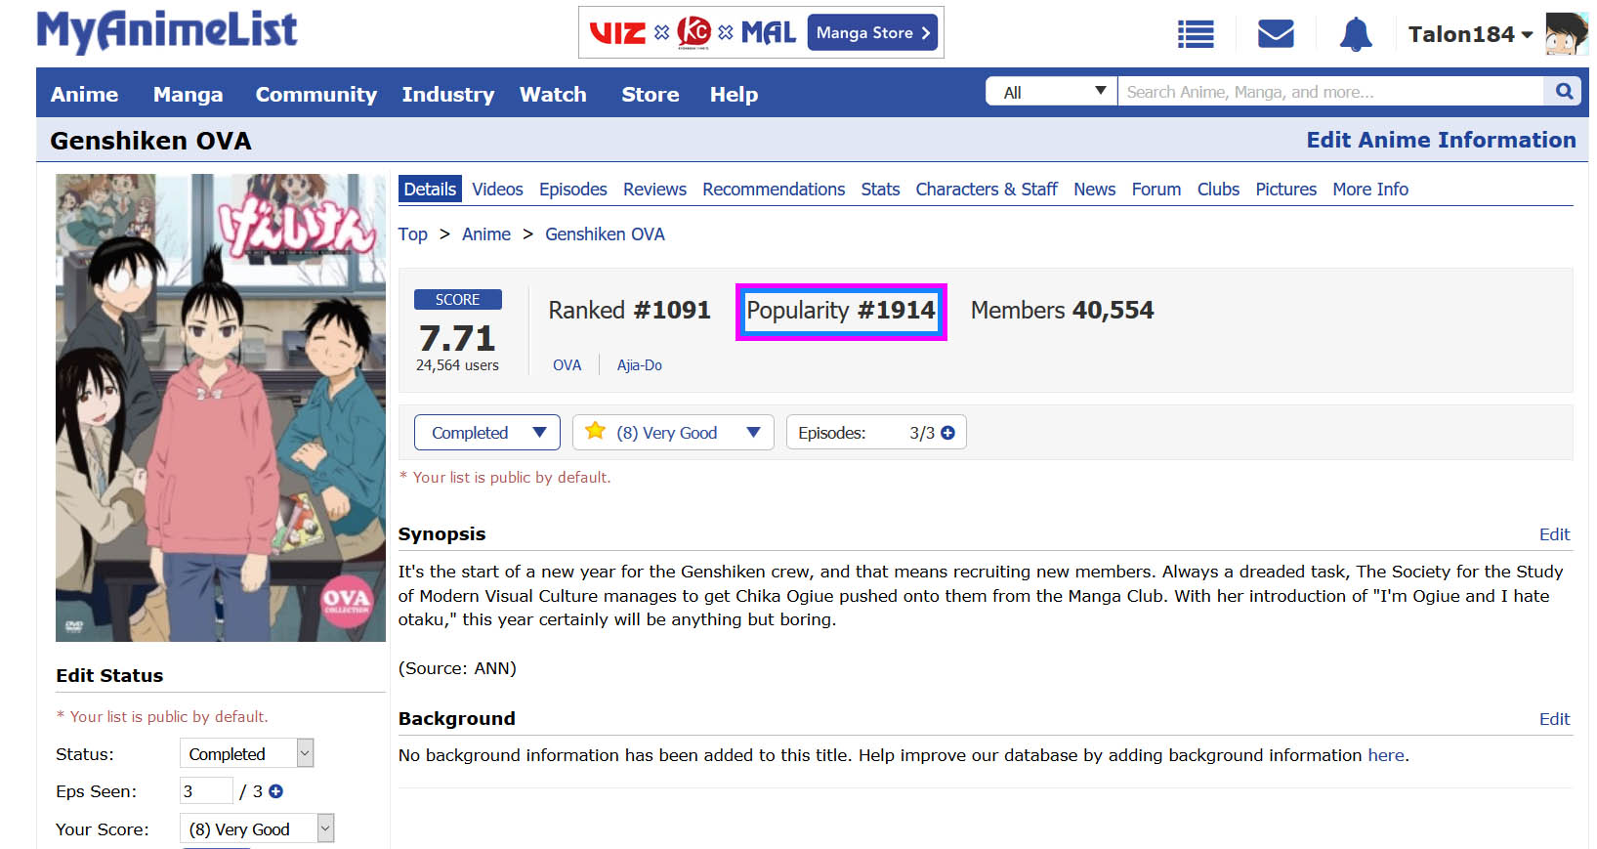1597x849 pixels.
Task: Click plus icon next to Eps Seen
Action: click(275, 791)
